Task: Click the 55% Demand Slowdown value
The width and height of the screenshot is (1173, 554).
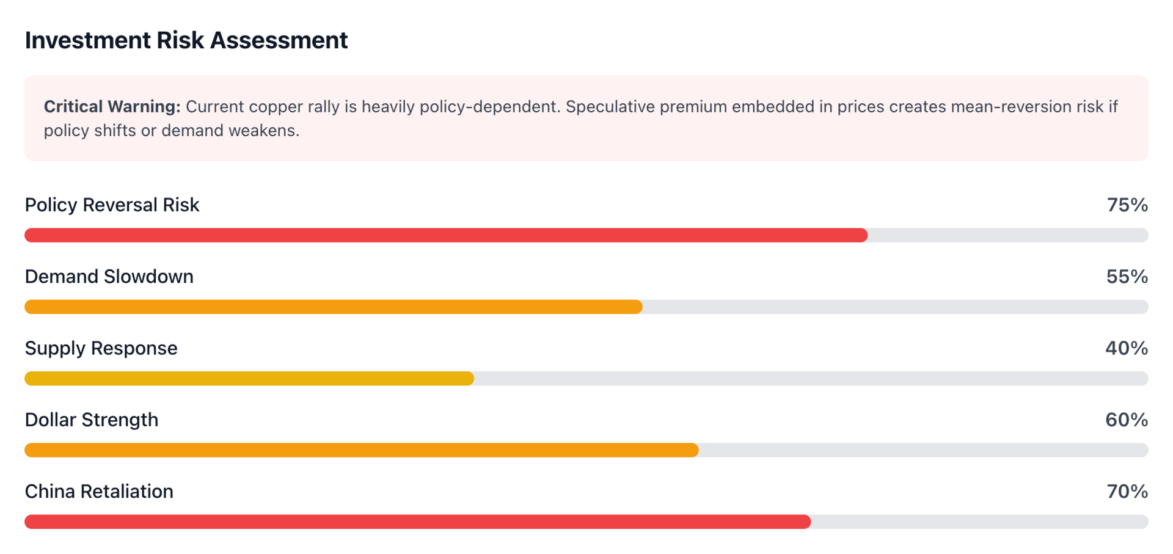Action: click(1127, 277)
